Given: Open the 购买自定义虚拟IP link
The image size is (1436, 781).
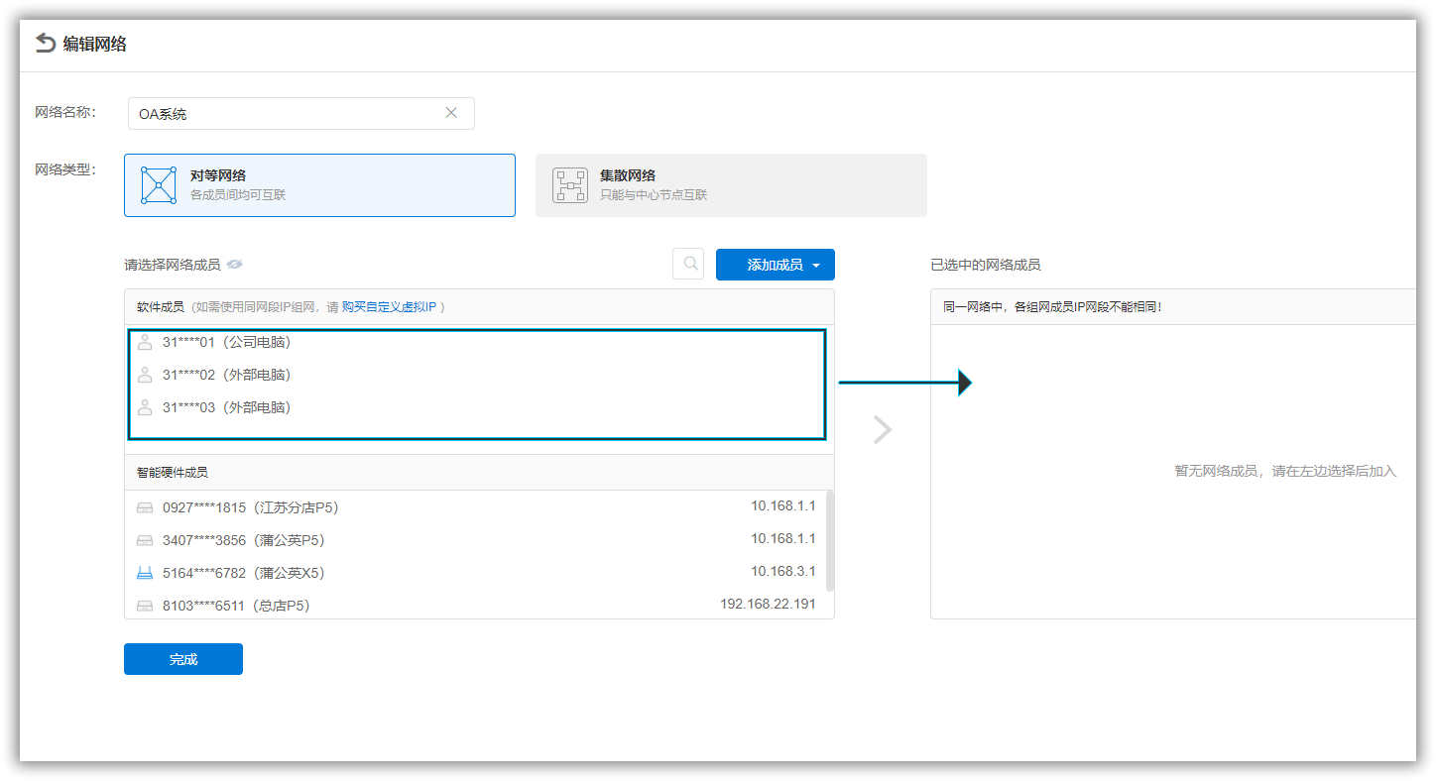Looking at the screenshot, I should tap(389, 307).
